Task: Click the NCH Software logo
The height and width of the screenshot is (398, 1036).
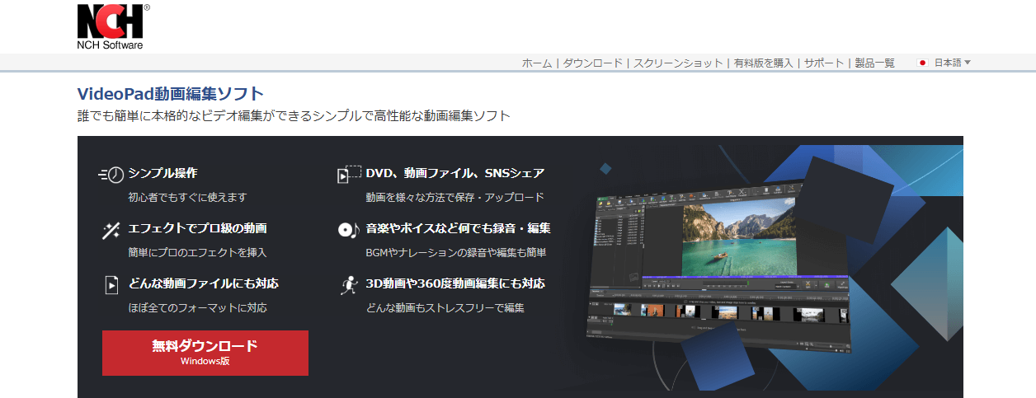Action: tap(114, 26)
